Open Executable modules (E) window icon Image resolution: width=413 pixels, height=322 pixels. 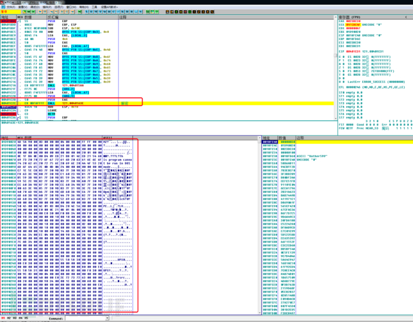91,11
